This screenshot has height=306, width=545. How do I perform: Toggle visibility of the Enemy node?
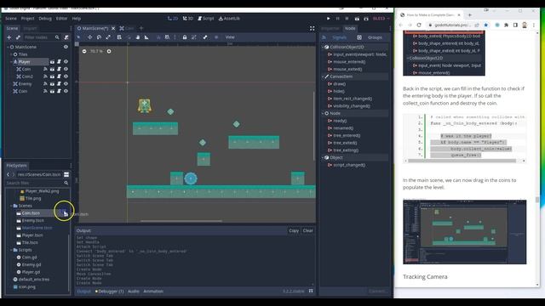[x=66, y=83]
